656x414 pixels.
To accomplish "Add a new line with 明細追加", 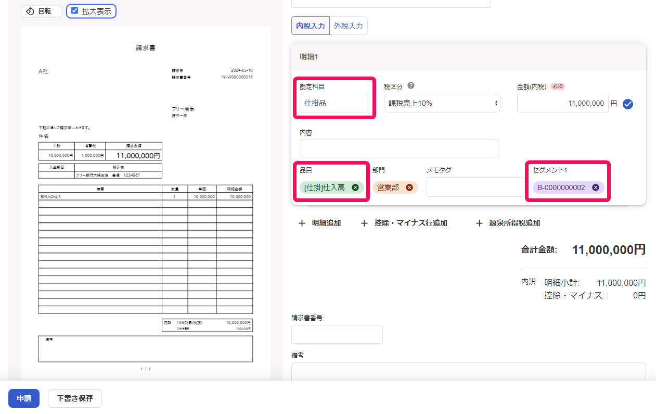I will pyautogui.click(x=319, y=223).
